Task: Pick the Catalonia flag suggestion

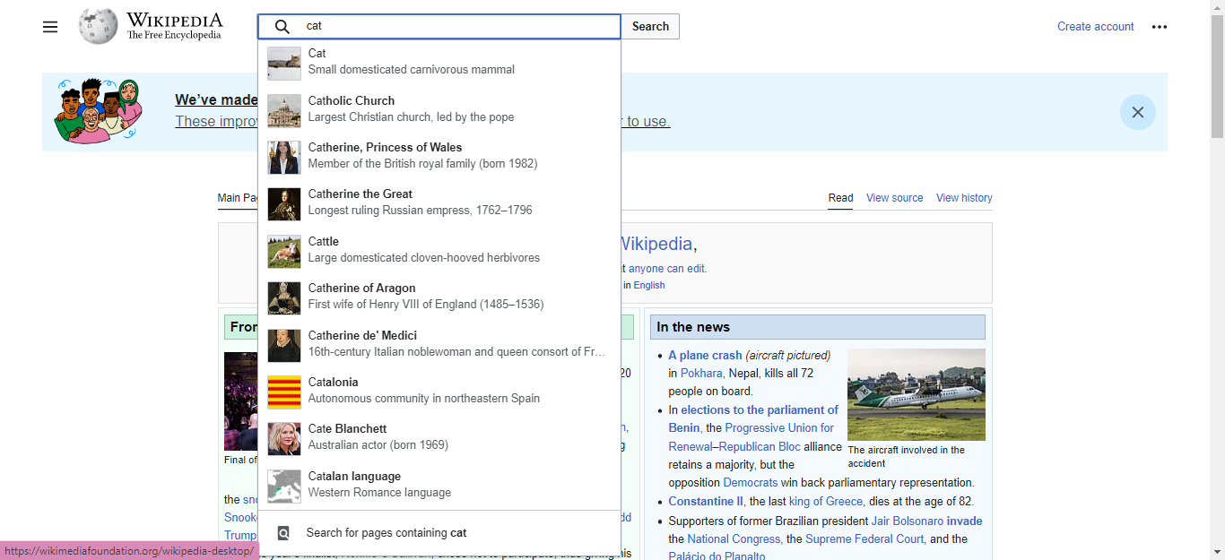Action: coord(284,392)
